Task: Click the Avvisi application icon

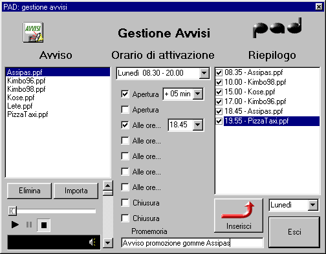Action: point(33,32)
